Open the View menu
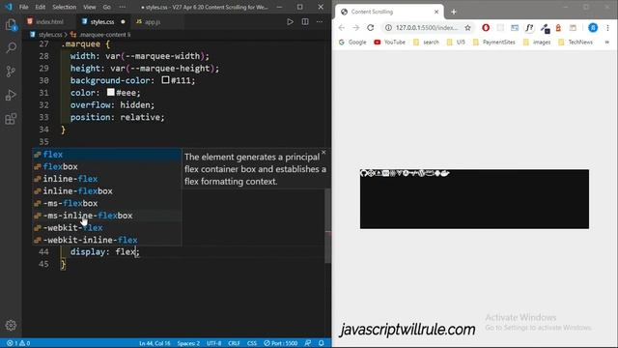 pyautogui.click(x=90, y=7)
